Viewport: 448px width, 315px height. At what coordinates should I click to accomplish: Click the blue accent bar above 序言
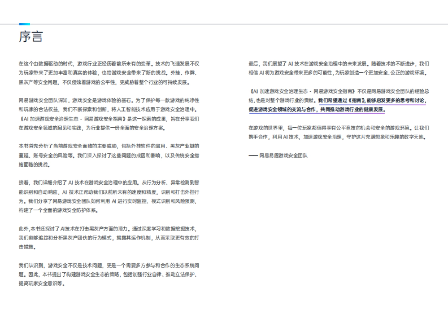click(24, 23)
